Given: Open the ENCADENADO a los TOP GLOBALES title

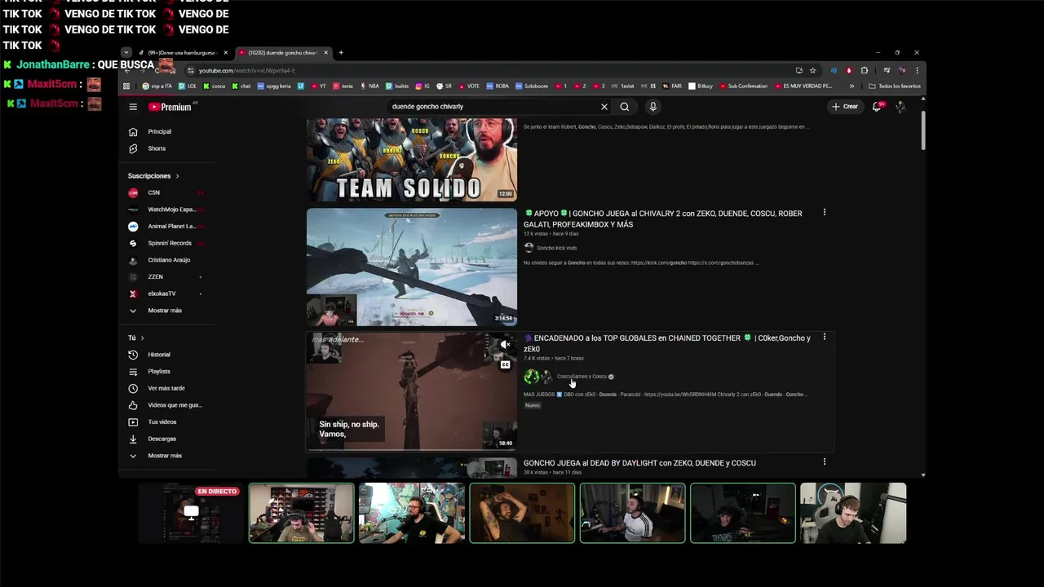Looking at the screenshot, I should pyautogui.click(x=667, y=343).
